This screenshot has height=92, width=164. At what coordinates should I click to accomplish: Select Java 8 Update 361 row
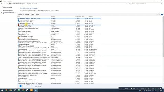[59, 33]
